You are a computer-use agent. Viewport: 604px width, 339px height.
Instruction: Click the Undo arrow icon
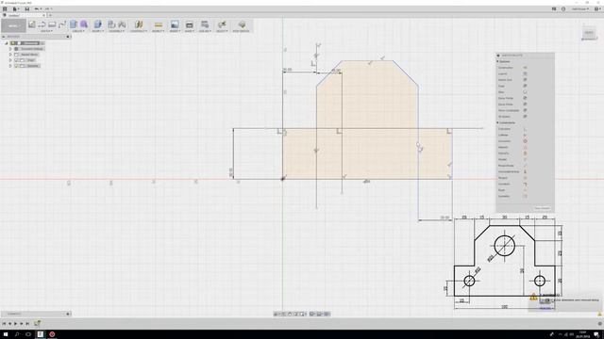(37, 8)
